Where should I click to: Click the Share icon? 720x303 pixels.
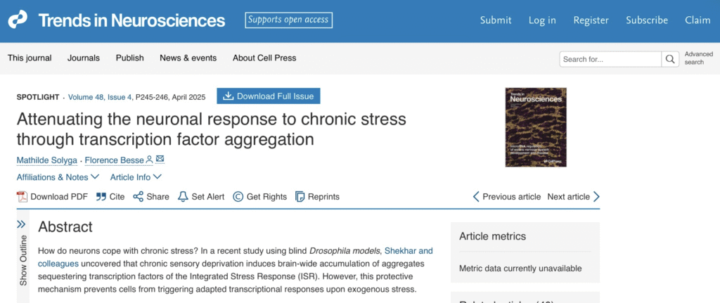(x=139, y=196)
